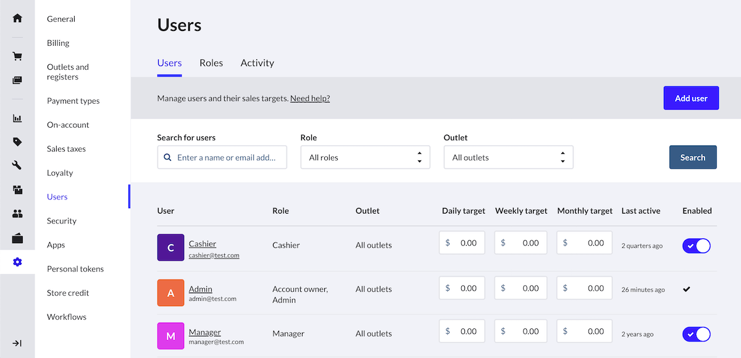Viewport: 741px width, 358px height.
Task: Click the Add user button
Action: click(x=691, y=98)
